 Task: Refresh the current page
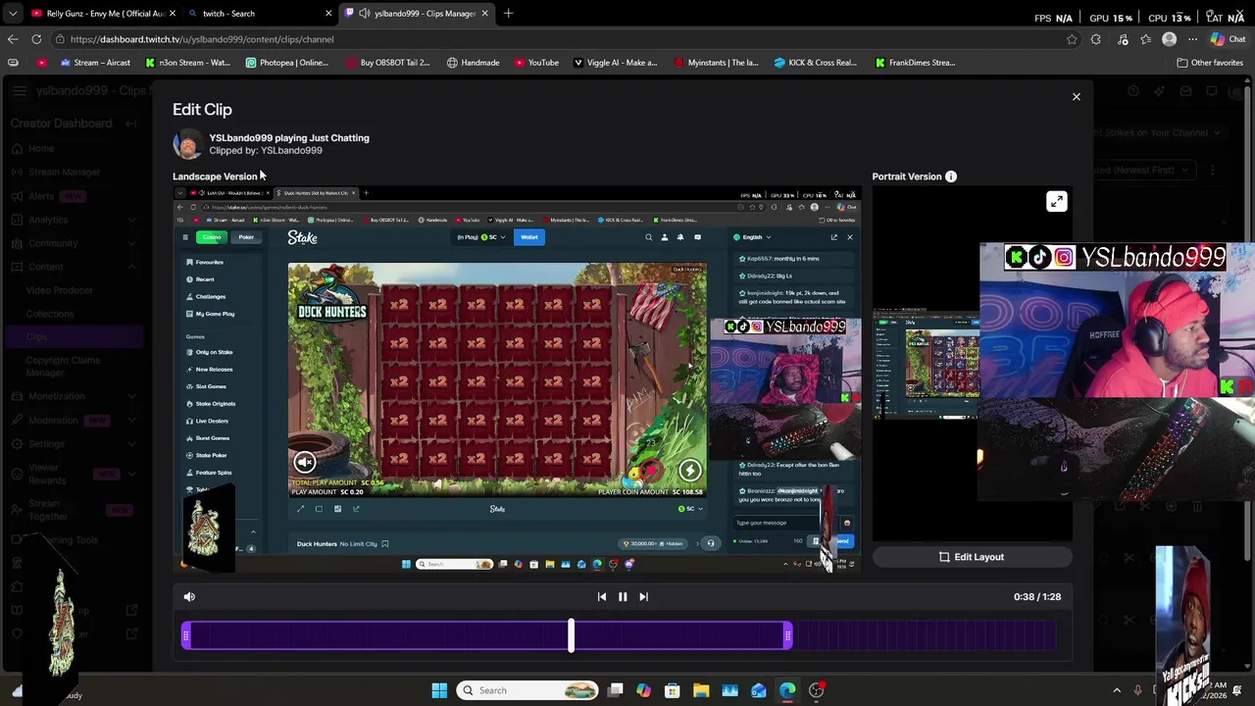(36, 39)
